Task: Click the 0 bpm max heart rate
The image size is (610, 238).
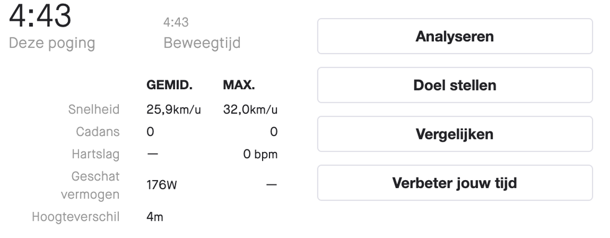Action: (260, 155)
